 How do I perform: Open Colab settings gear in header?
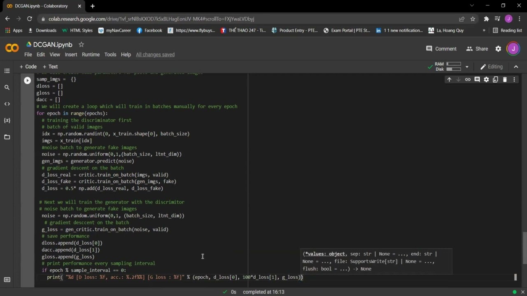498,49
